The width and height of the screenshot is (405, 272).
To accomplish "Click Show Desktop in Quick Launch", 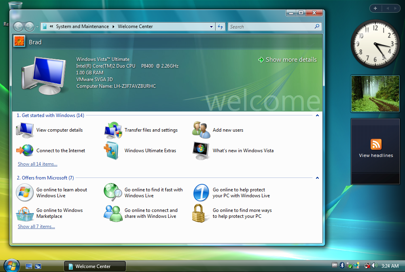I will pos(28,266).
